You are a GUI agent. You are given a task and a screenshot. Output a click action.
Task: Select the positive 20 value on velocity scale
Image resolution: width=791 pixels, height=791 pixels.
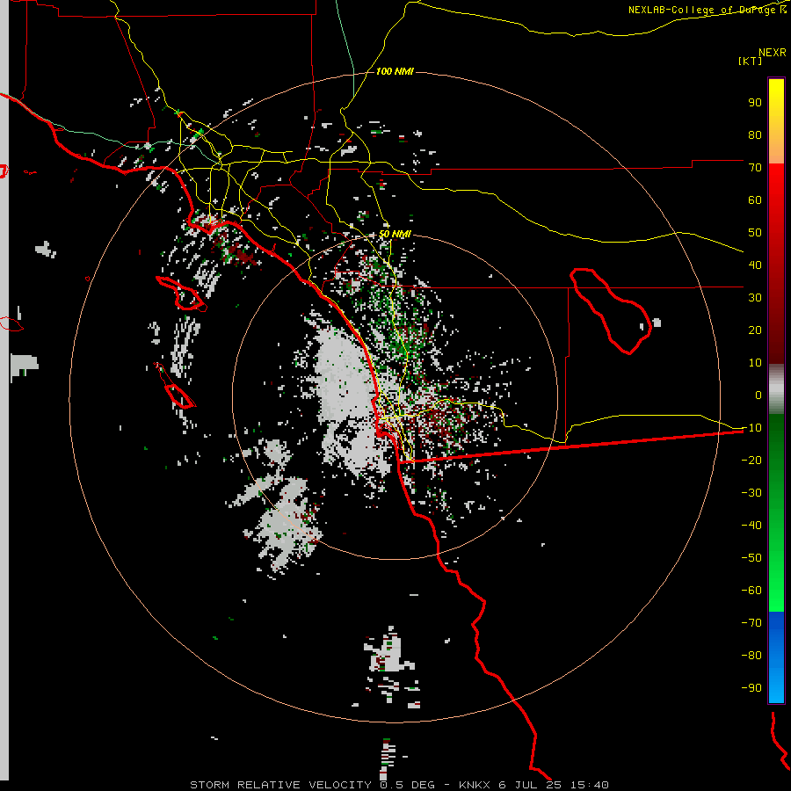[x=755, y=330]
